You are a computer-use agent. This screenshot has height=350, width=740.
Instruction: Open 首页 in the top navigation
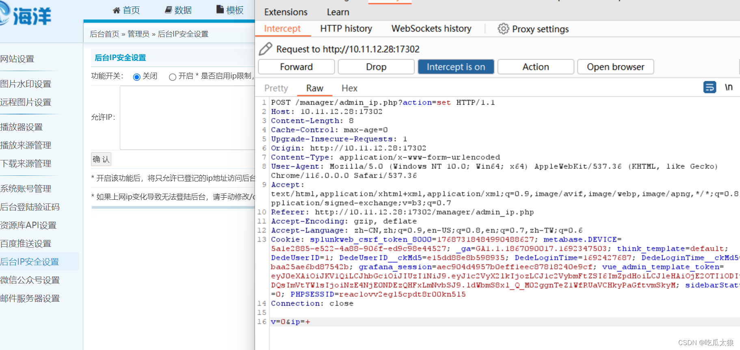click(x=132, y=10)
